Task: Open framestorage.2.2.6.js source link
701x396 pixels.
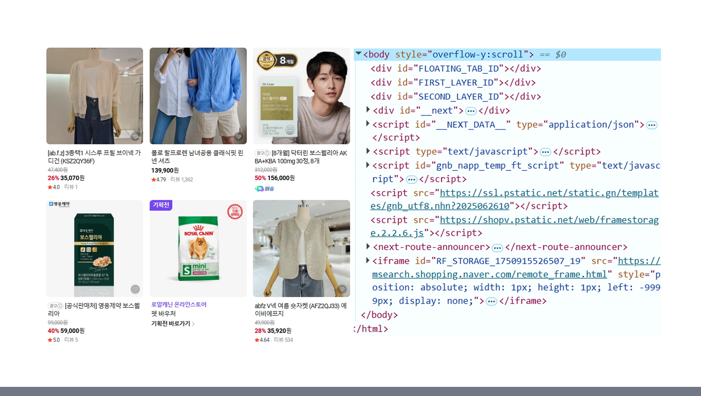Action: 549,220
